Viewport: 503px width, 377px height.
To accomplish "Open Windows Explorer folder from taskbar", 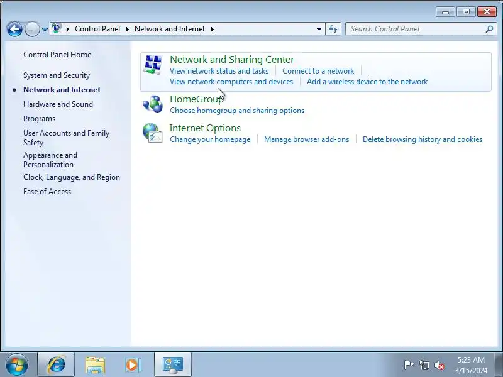I will click(x=95, y=365).
